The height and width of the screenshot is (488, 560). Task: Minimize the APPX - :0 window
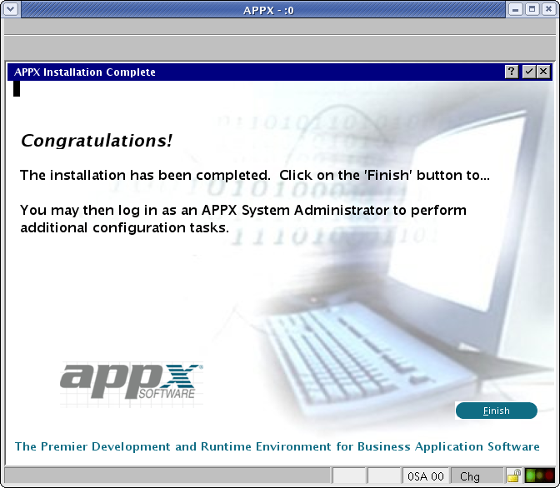coord(515,10)
